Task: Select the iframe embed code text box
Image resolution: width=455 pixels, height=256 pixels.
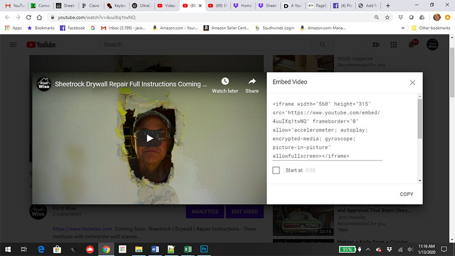Action: point(327,130)
